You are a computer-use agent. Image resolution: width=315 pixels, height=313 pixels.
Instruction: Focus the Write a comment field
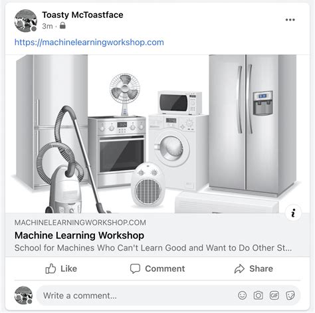tap(135, 296)
